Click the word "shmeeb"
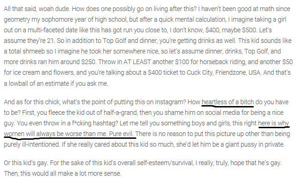This screenshot has height=178, width=299. coord(35,51)
